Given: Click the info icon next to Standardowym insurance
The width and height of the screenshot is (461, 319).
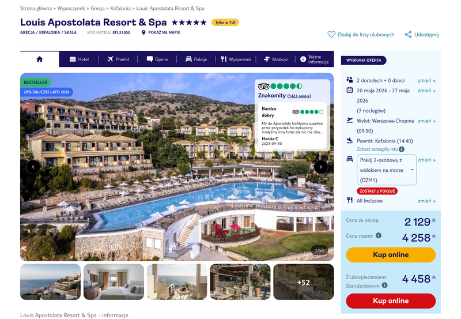Looking at the screenshot, I should (x=384, y=285).
